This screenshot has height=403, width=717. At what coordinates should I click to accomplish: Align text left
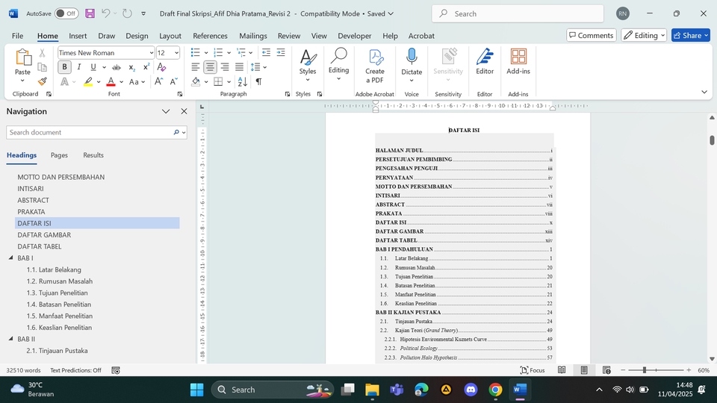click(x=195, y=67)
